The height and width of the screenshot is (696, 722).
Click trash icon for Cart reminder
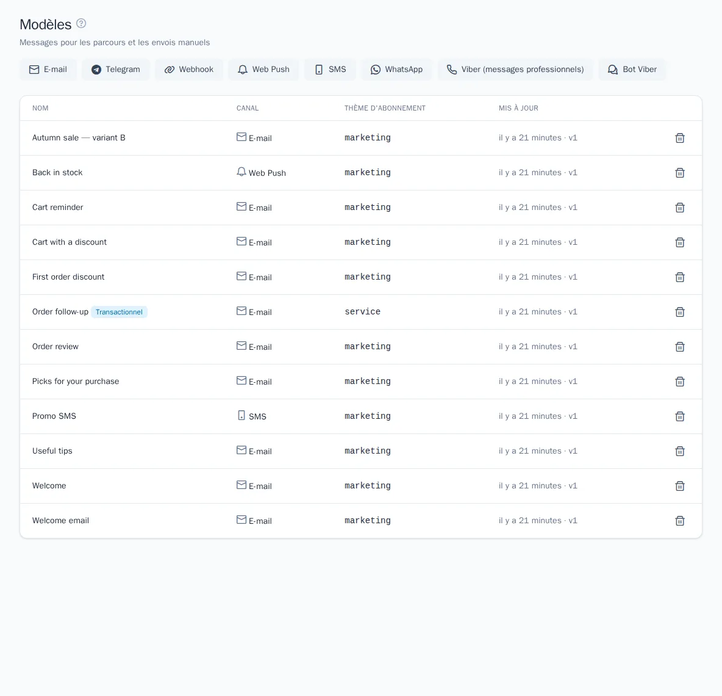click(680, 208)
